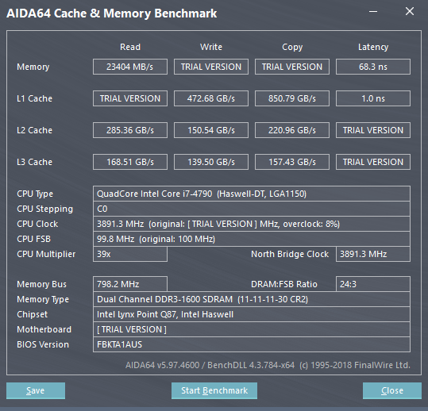Click L3 Cache Latency TRIAL VERSION cell
This screenshot has width=428, height=411.
(373, 162)
